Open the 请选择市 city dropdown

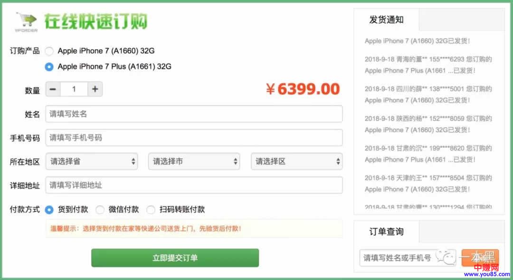[194, 161]
